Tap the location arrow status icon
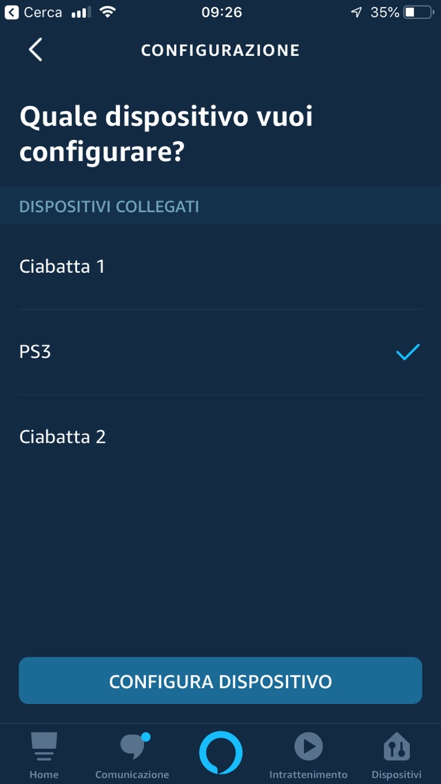Screen dimensions: 441x784 (356, 12)
